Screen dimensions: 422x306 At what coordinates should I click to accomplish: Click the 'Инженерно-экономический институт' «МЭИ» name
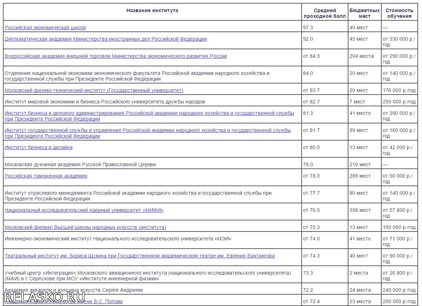pyautogui.click(x=118, y=239)
